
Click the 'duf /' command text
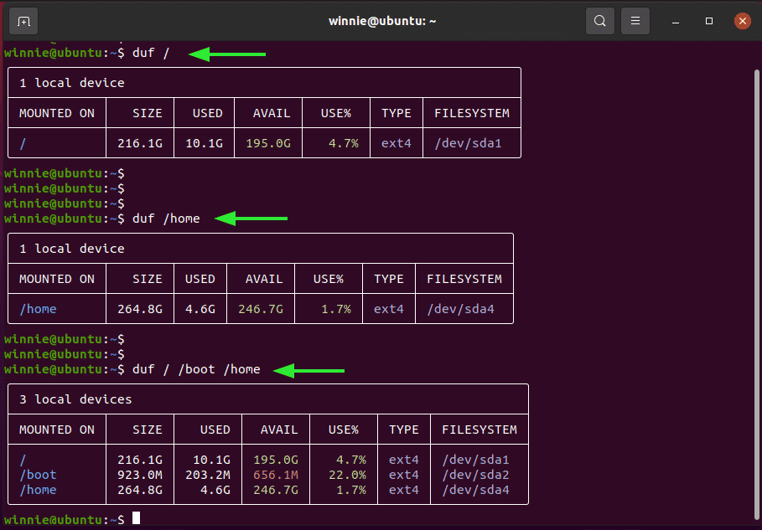151,53
